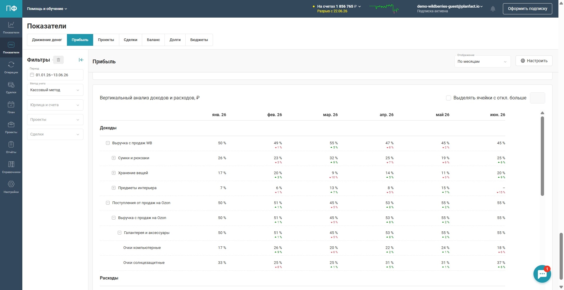Click the Оформить подписку button
Screen dimensions: 564x290
coord(528,9)
